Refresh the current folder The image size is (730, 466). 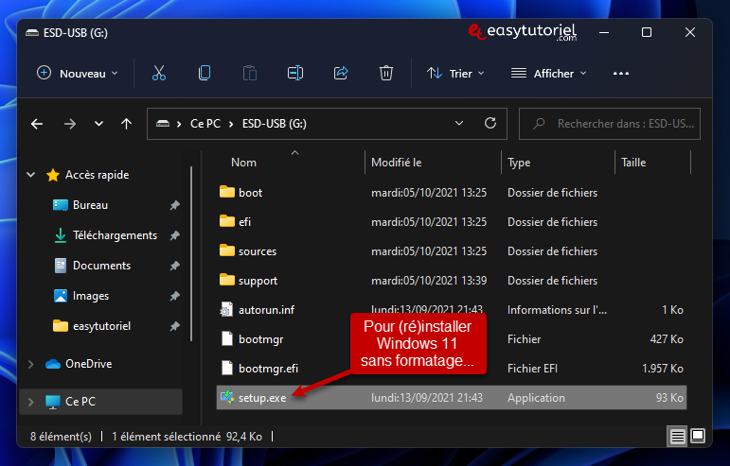coord(490,124)
